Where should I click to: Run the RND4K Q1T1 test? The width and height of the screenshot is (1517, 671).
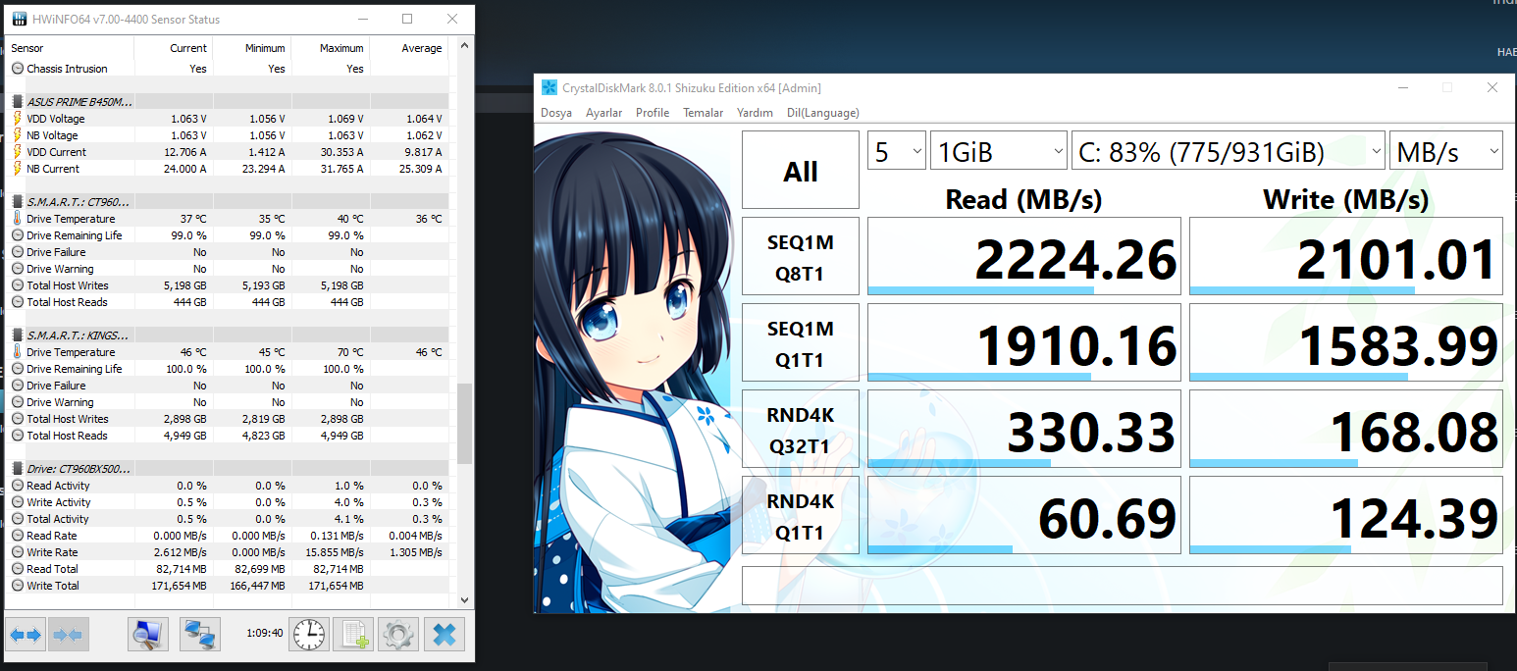801,516
